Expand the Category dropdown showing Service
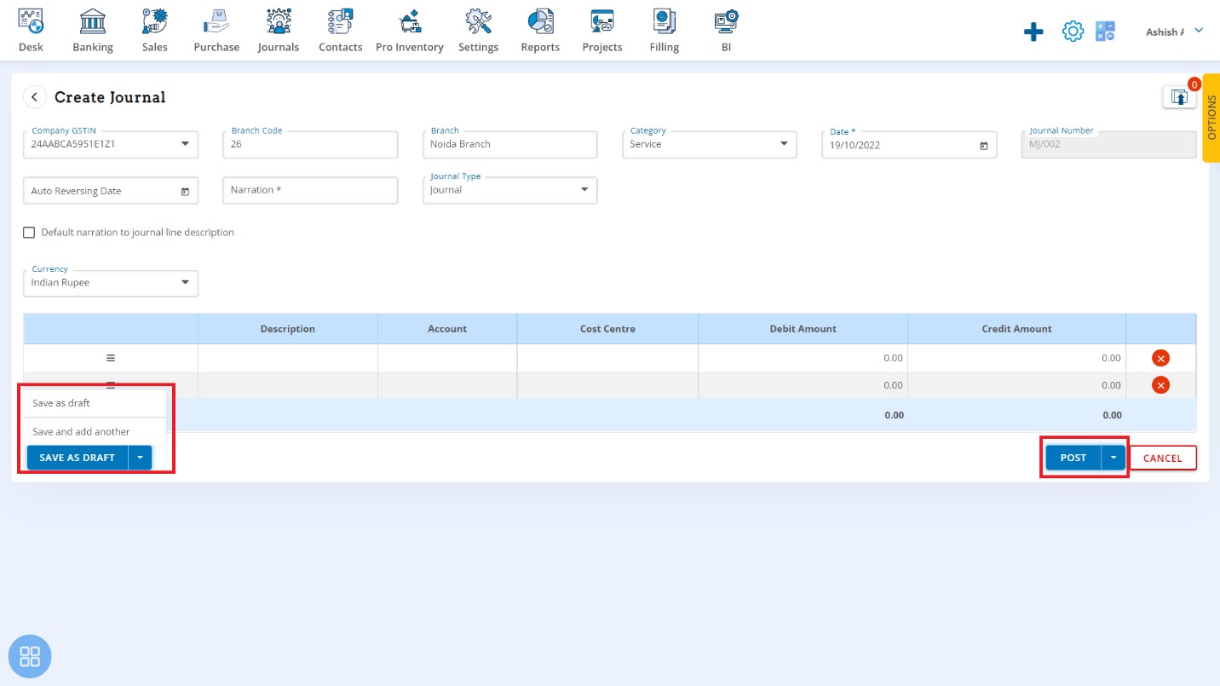1220x686 pixels. pyautogui.click(x=784, y=144)
